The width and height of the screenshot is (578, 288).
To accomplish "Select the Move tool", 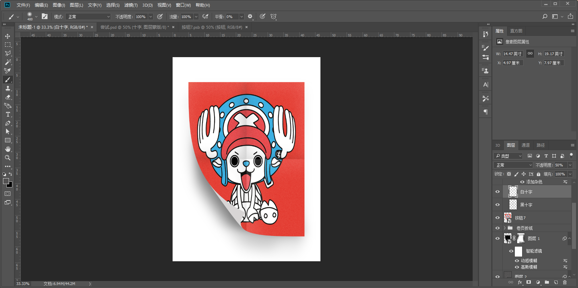I will click(x=8, y=36).
